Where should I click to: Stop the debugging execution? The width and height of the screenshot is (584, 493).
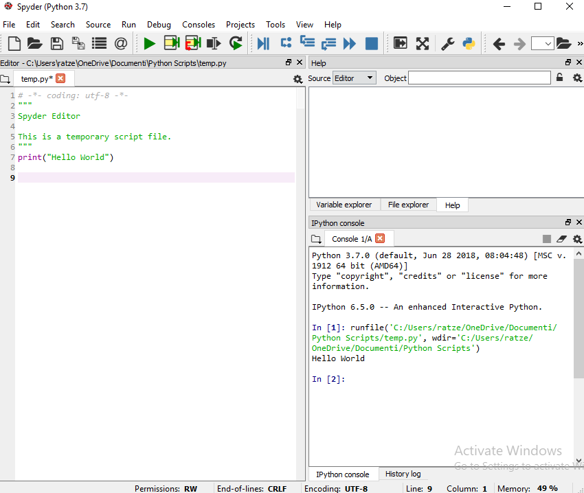coord(371,43)
